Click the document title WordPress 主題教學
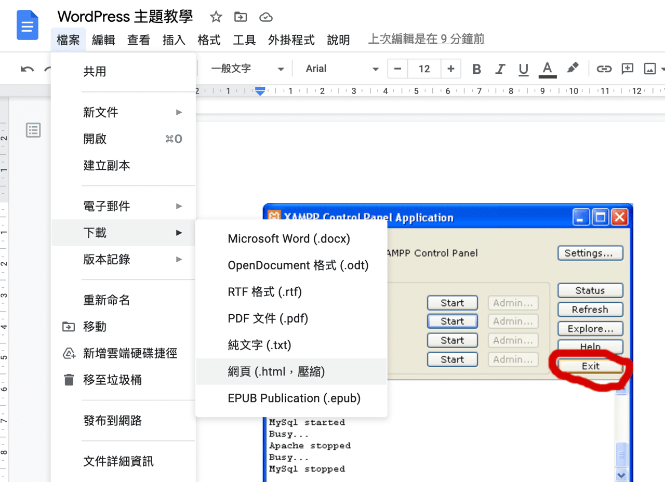665x482 pixels. point(125,17)
